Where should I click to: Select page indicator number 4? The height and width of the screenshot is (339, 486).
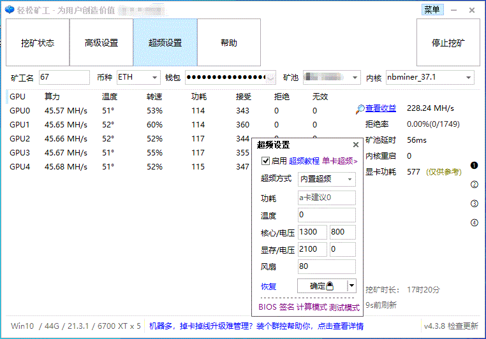click(474, 222)
